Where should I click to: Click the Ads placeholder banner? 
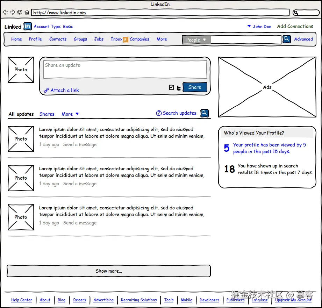[267, 87]
